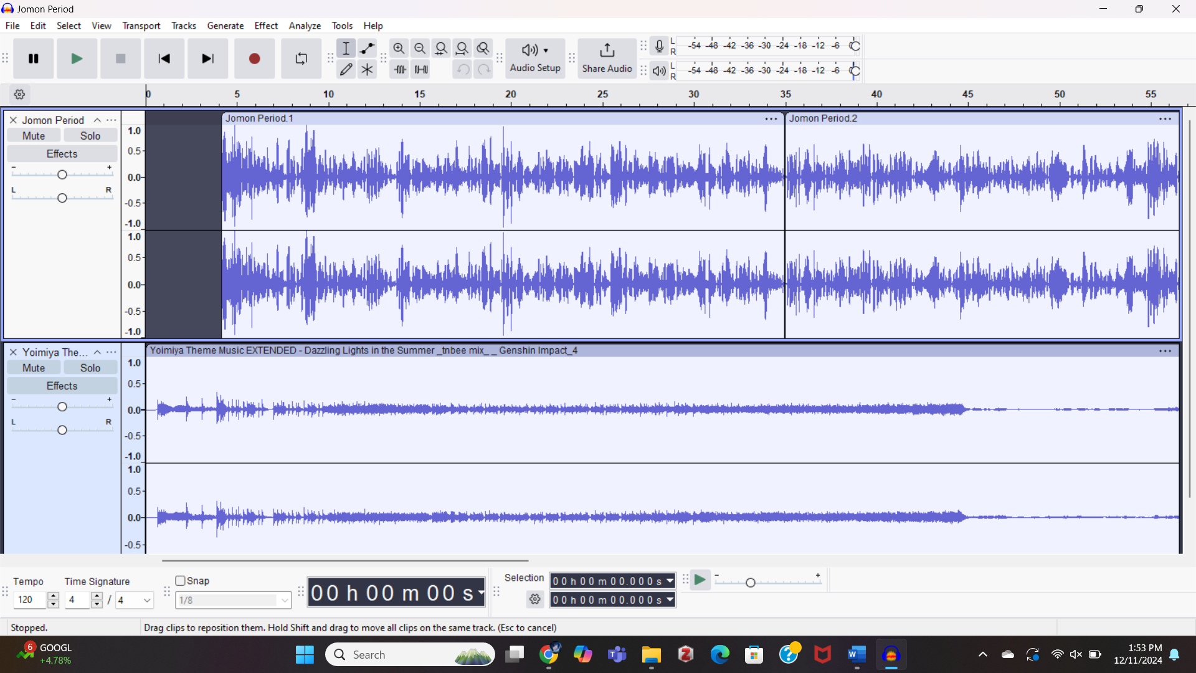The image size is (1196, 673).
Task: Open the Transport menu
Action: [141, 26]
